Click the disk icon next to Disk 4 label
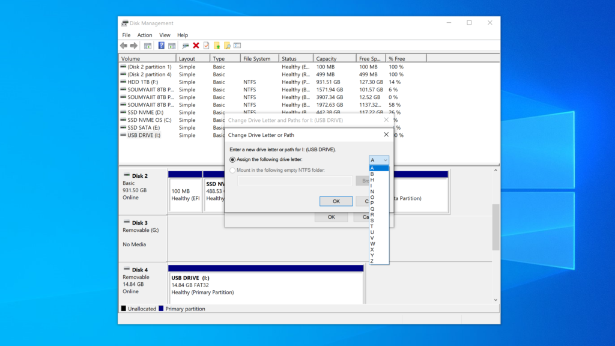 point(127,269)
